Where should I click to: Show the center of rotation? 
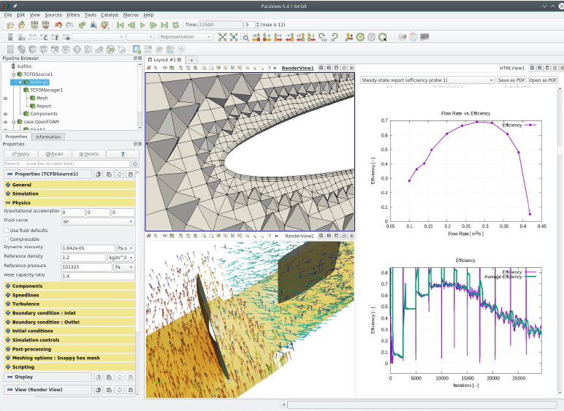pyautogui.click(x=360, y=37)
